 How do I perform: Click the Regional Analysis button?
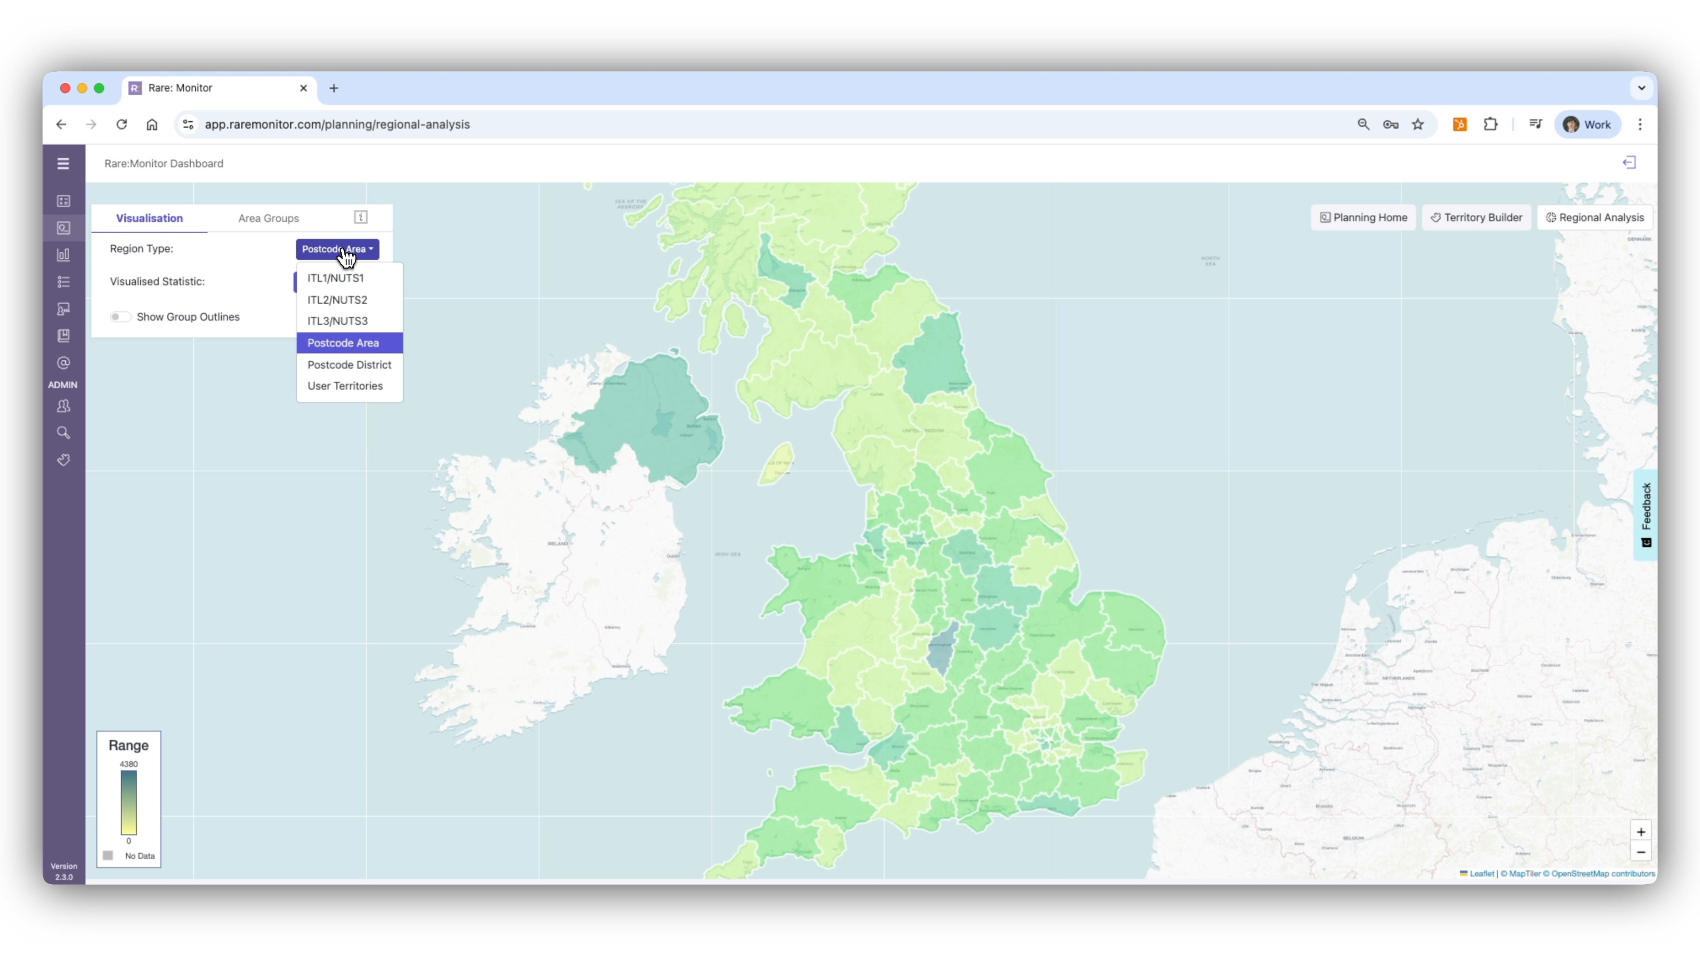[1595, 217]
